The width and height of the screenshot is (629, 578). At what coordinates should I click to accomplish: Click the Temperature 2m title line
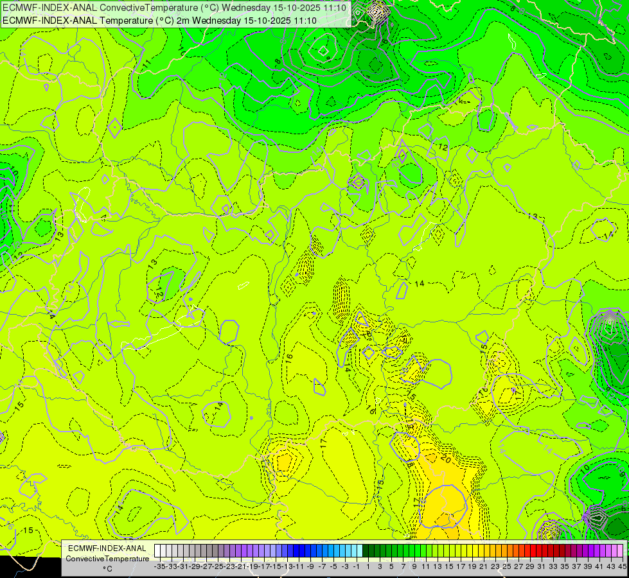pyautogui.click(x=159, y=21)
